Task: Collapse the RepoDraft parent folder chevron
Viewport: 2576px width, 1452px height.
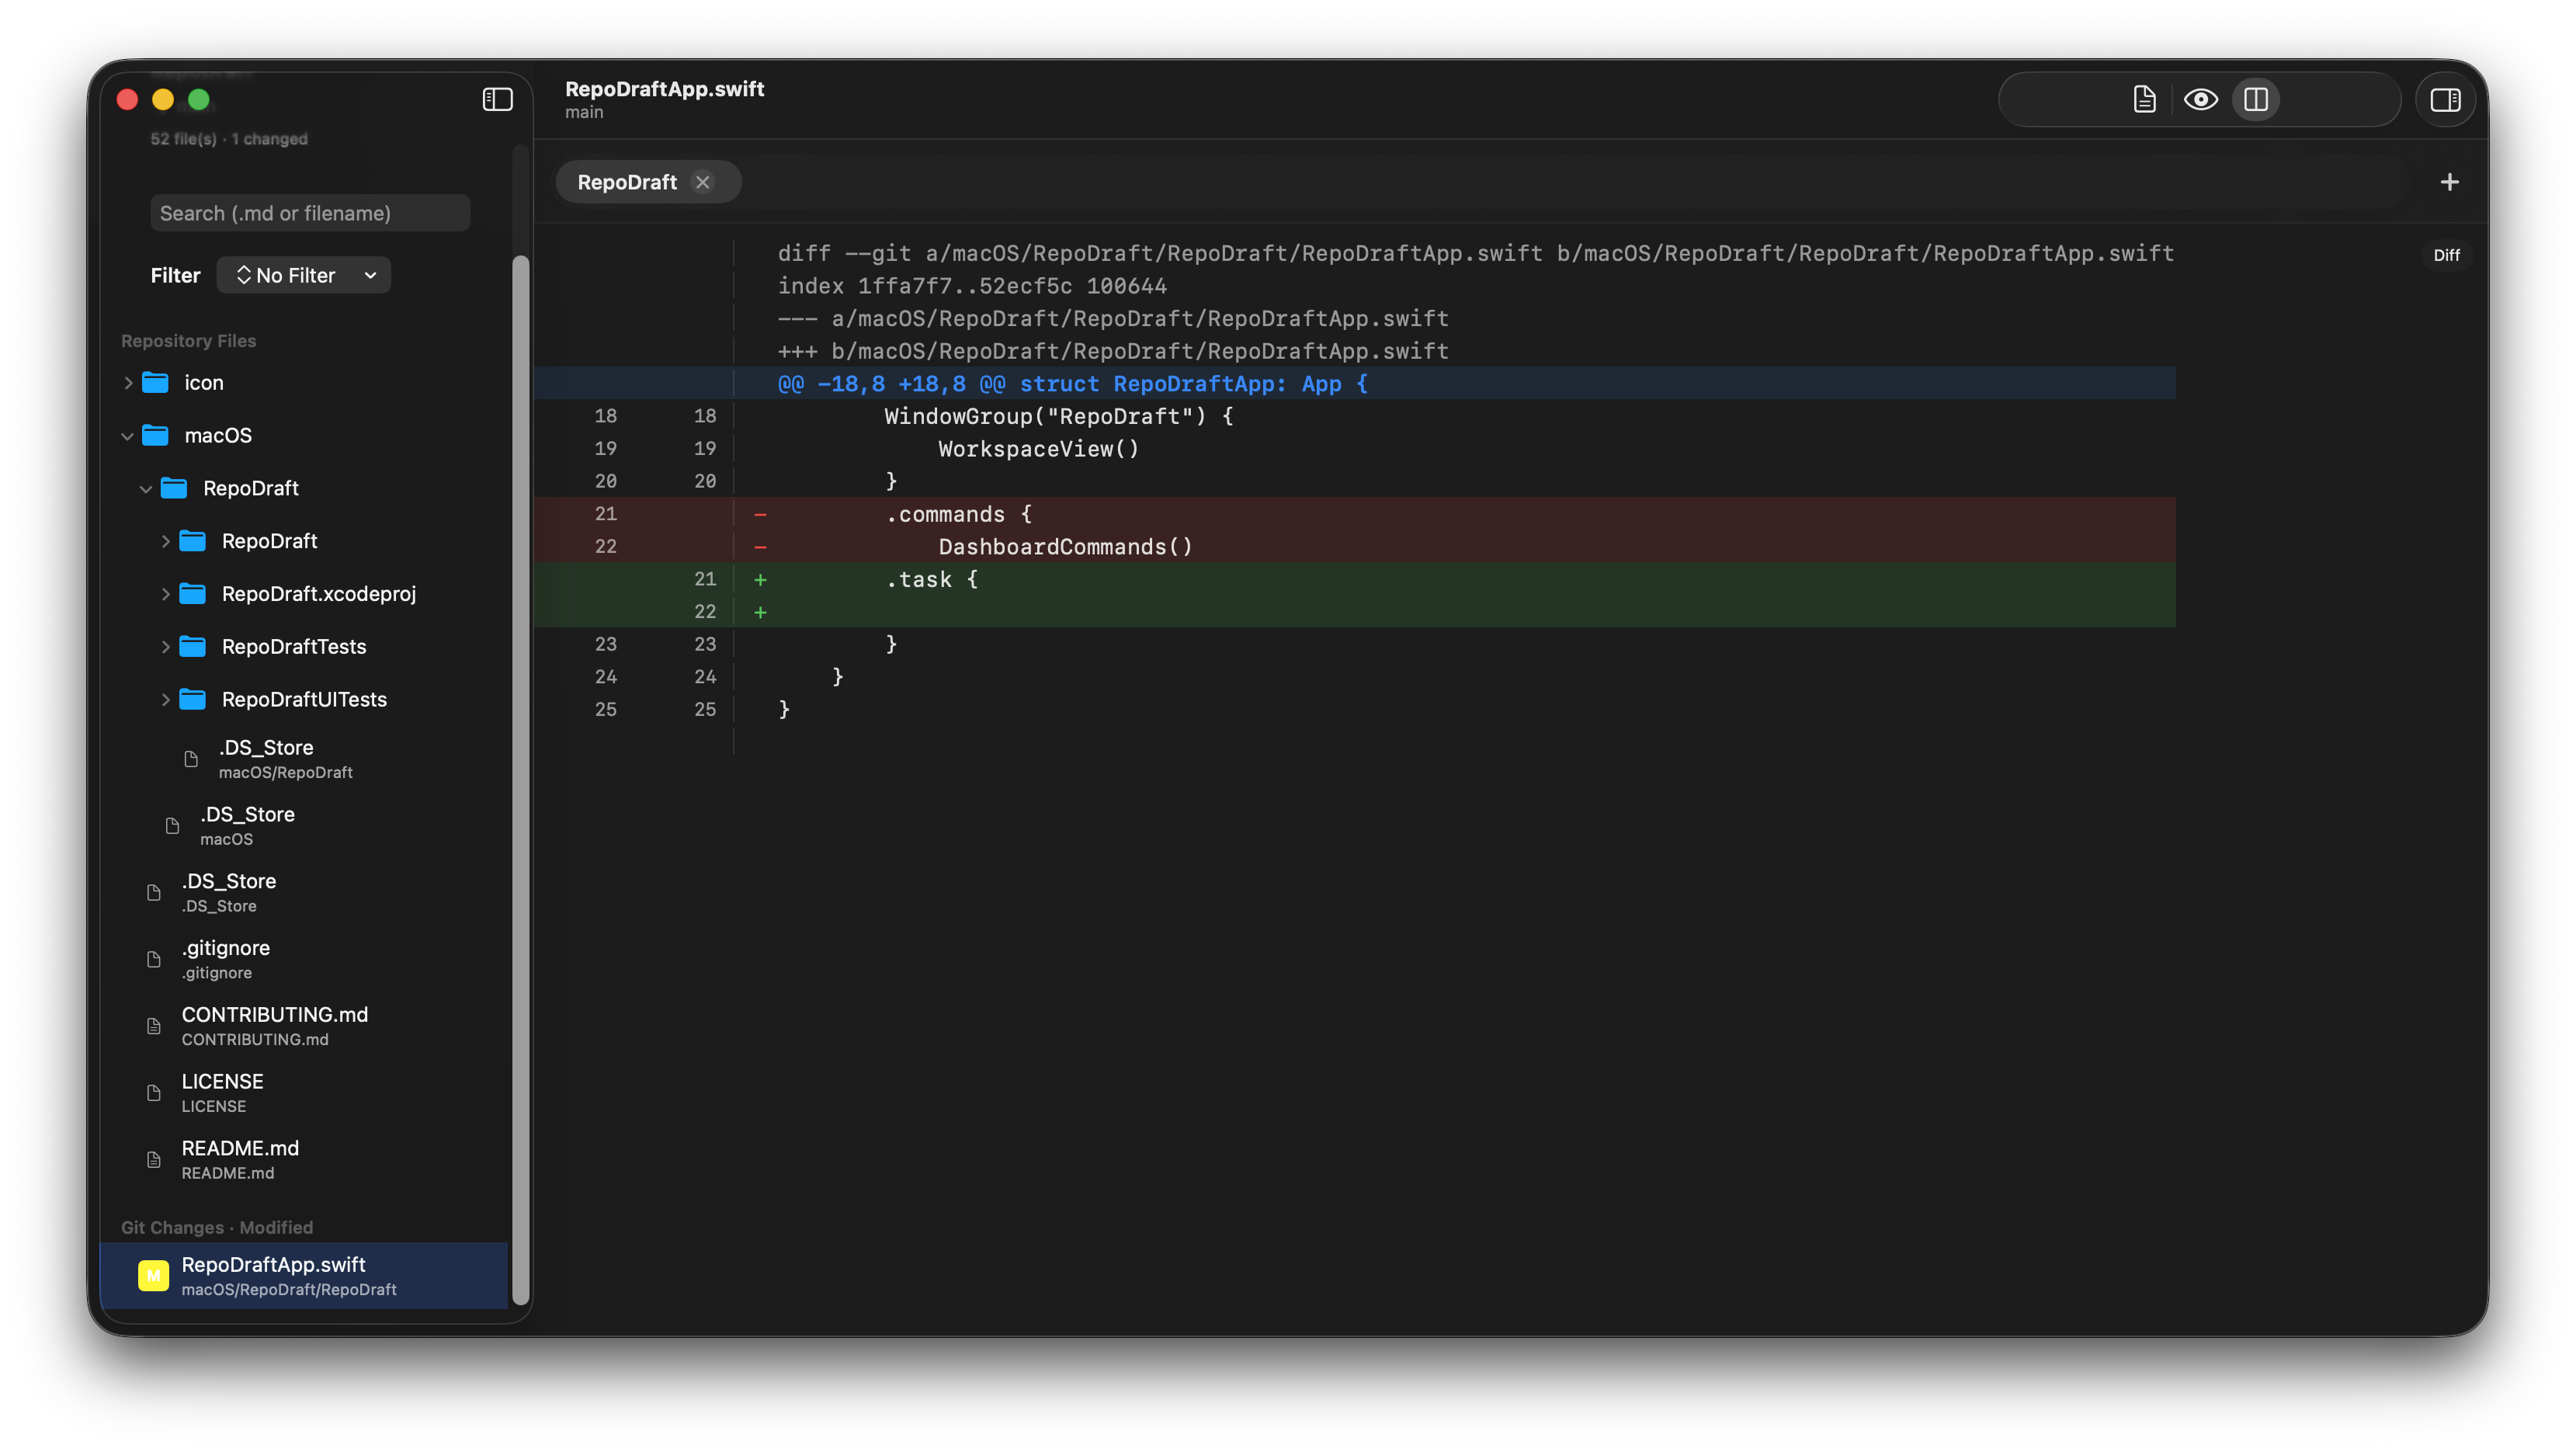Action: [x=146, y=489]
